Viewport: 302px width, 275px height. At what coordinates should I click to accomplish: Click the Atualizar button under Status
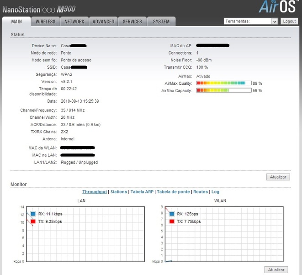coord(278,177)
